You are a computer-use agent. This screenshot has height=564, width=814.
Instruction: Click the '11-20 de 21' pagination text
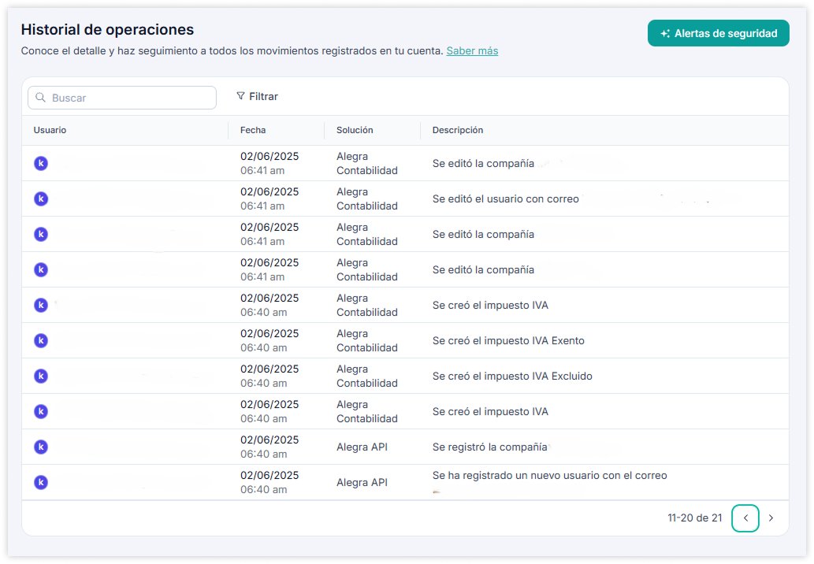coord(694,518)
